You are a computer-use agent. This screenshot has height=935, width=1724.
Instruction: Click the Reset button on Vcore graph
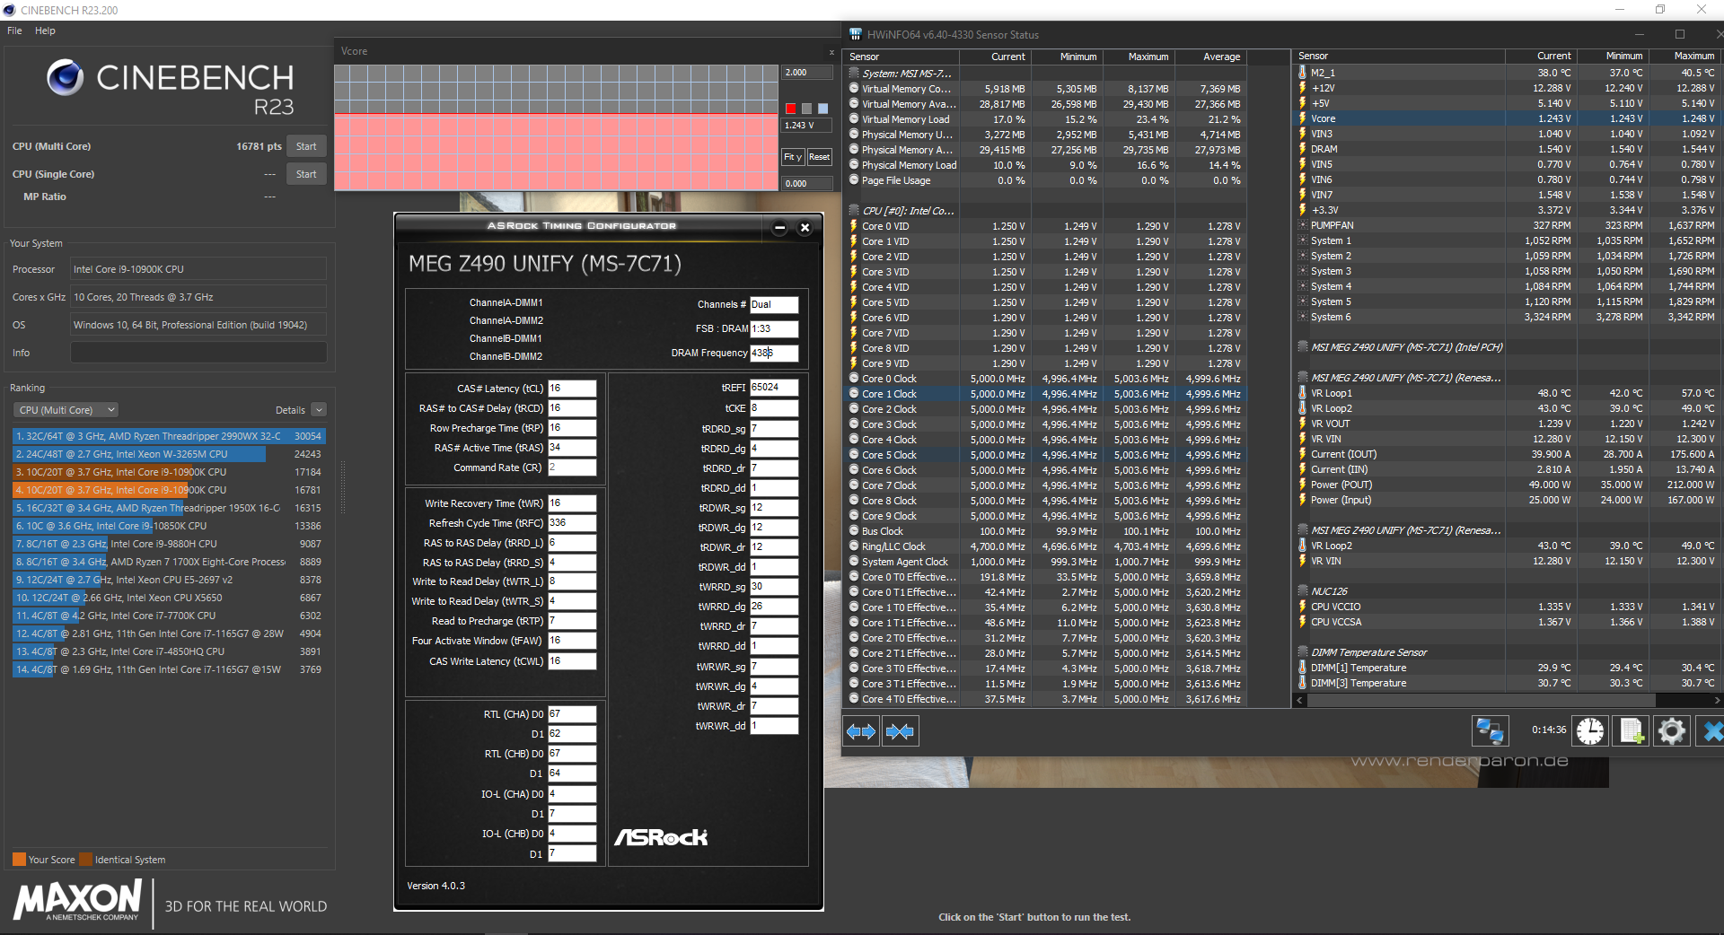click(819, 157)
